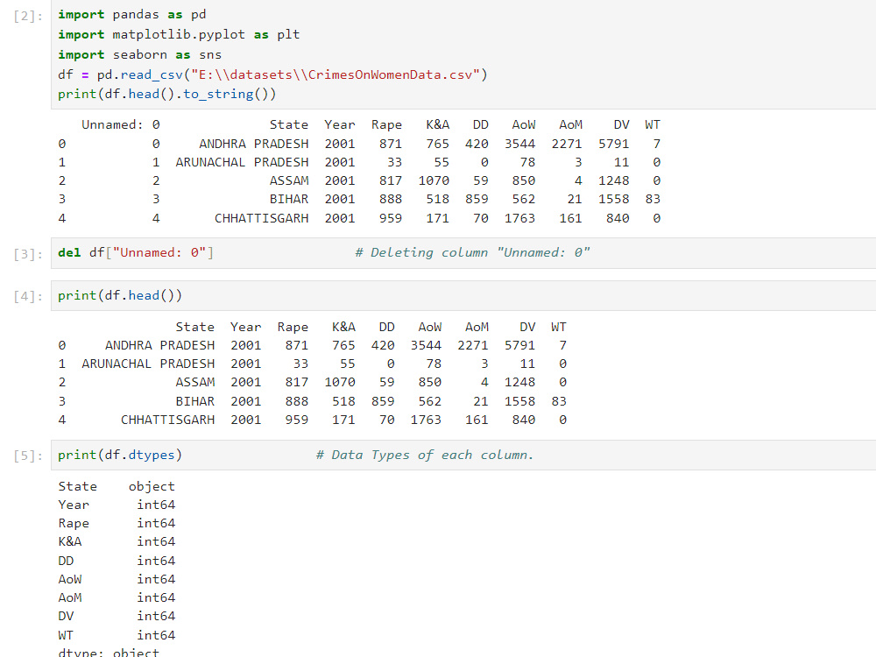The image size is (876, 657).
Task: Click the 'WT int64' dtypes row
Action: (117, 635)
